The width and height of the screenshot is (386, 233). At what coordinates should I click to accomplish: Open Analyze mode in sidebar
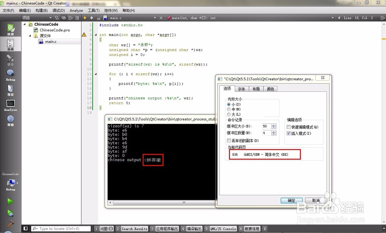pyautogui.click(x=10, y=105)
